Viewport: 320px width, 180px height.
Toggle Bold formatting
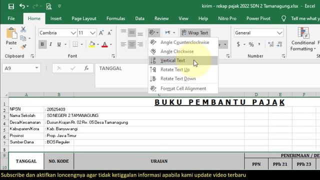point(42,44)
